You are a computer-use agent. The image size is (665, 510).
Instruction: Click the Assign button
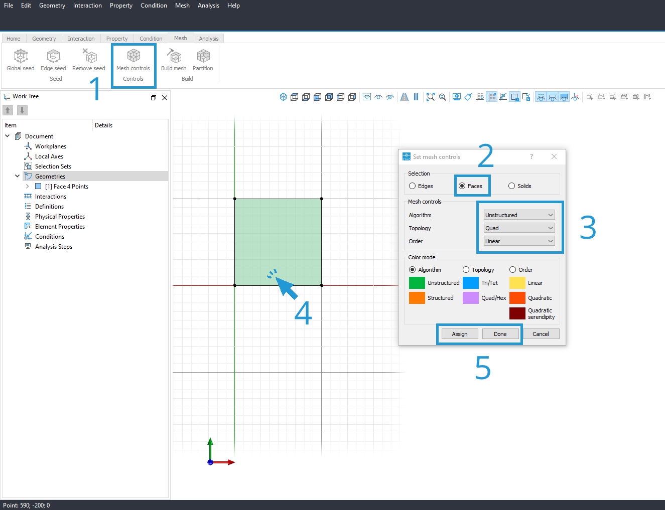pos(460,334)
